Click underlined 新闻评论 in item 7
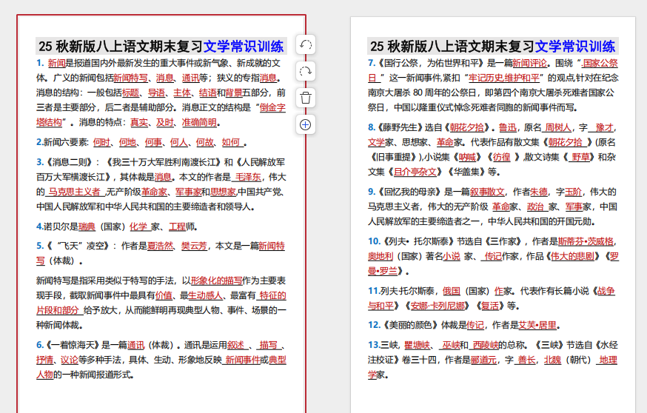The image size is (647, 413). pos(530,63)
